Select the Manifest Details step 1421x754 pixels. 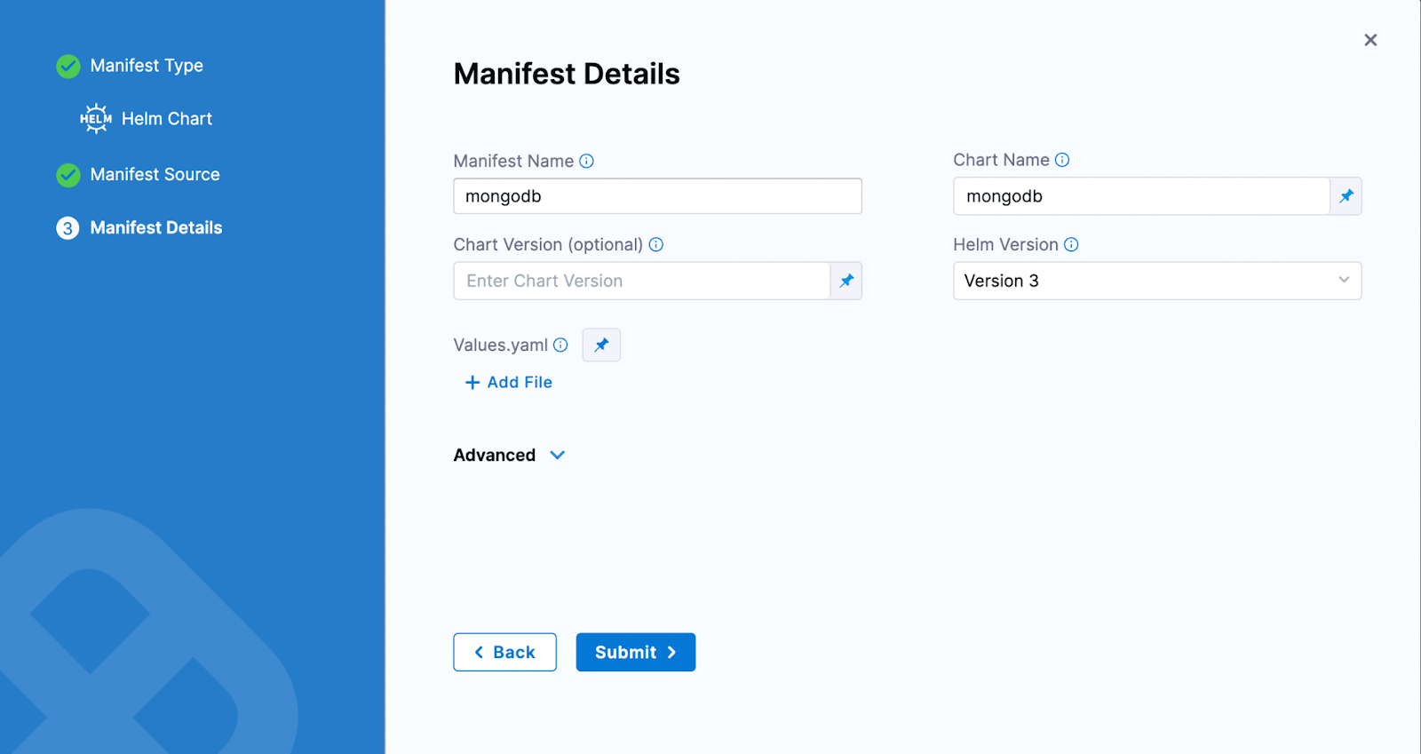(x=155, y=228)
